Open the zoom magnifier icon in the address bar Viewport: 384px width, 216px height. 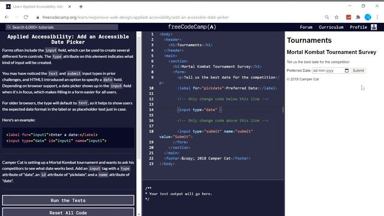(x=327, y=17)
